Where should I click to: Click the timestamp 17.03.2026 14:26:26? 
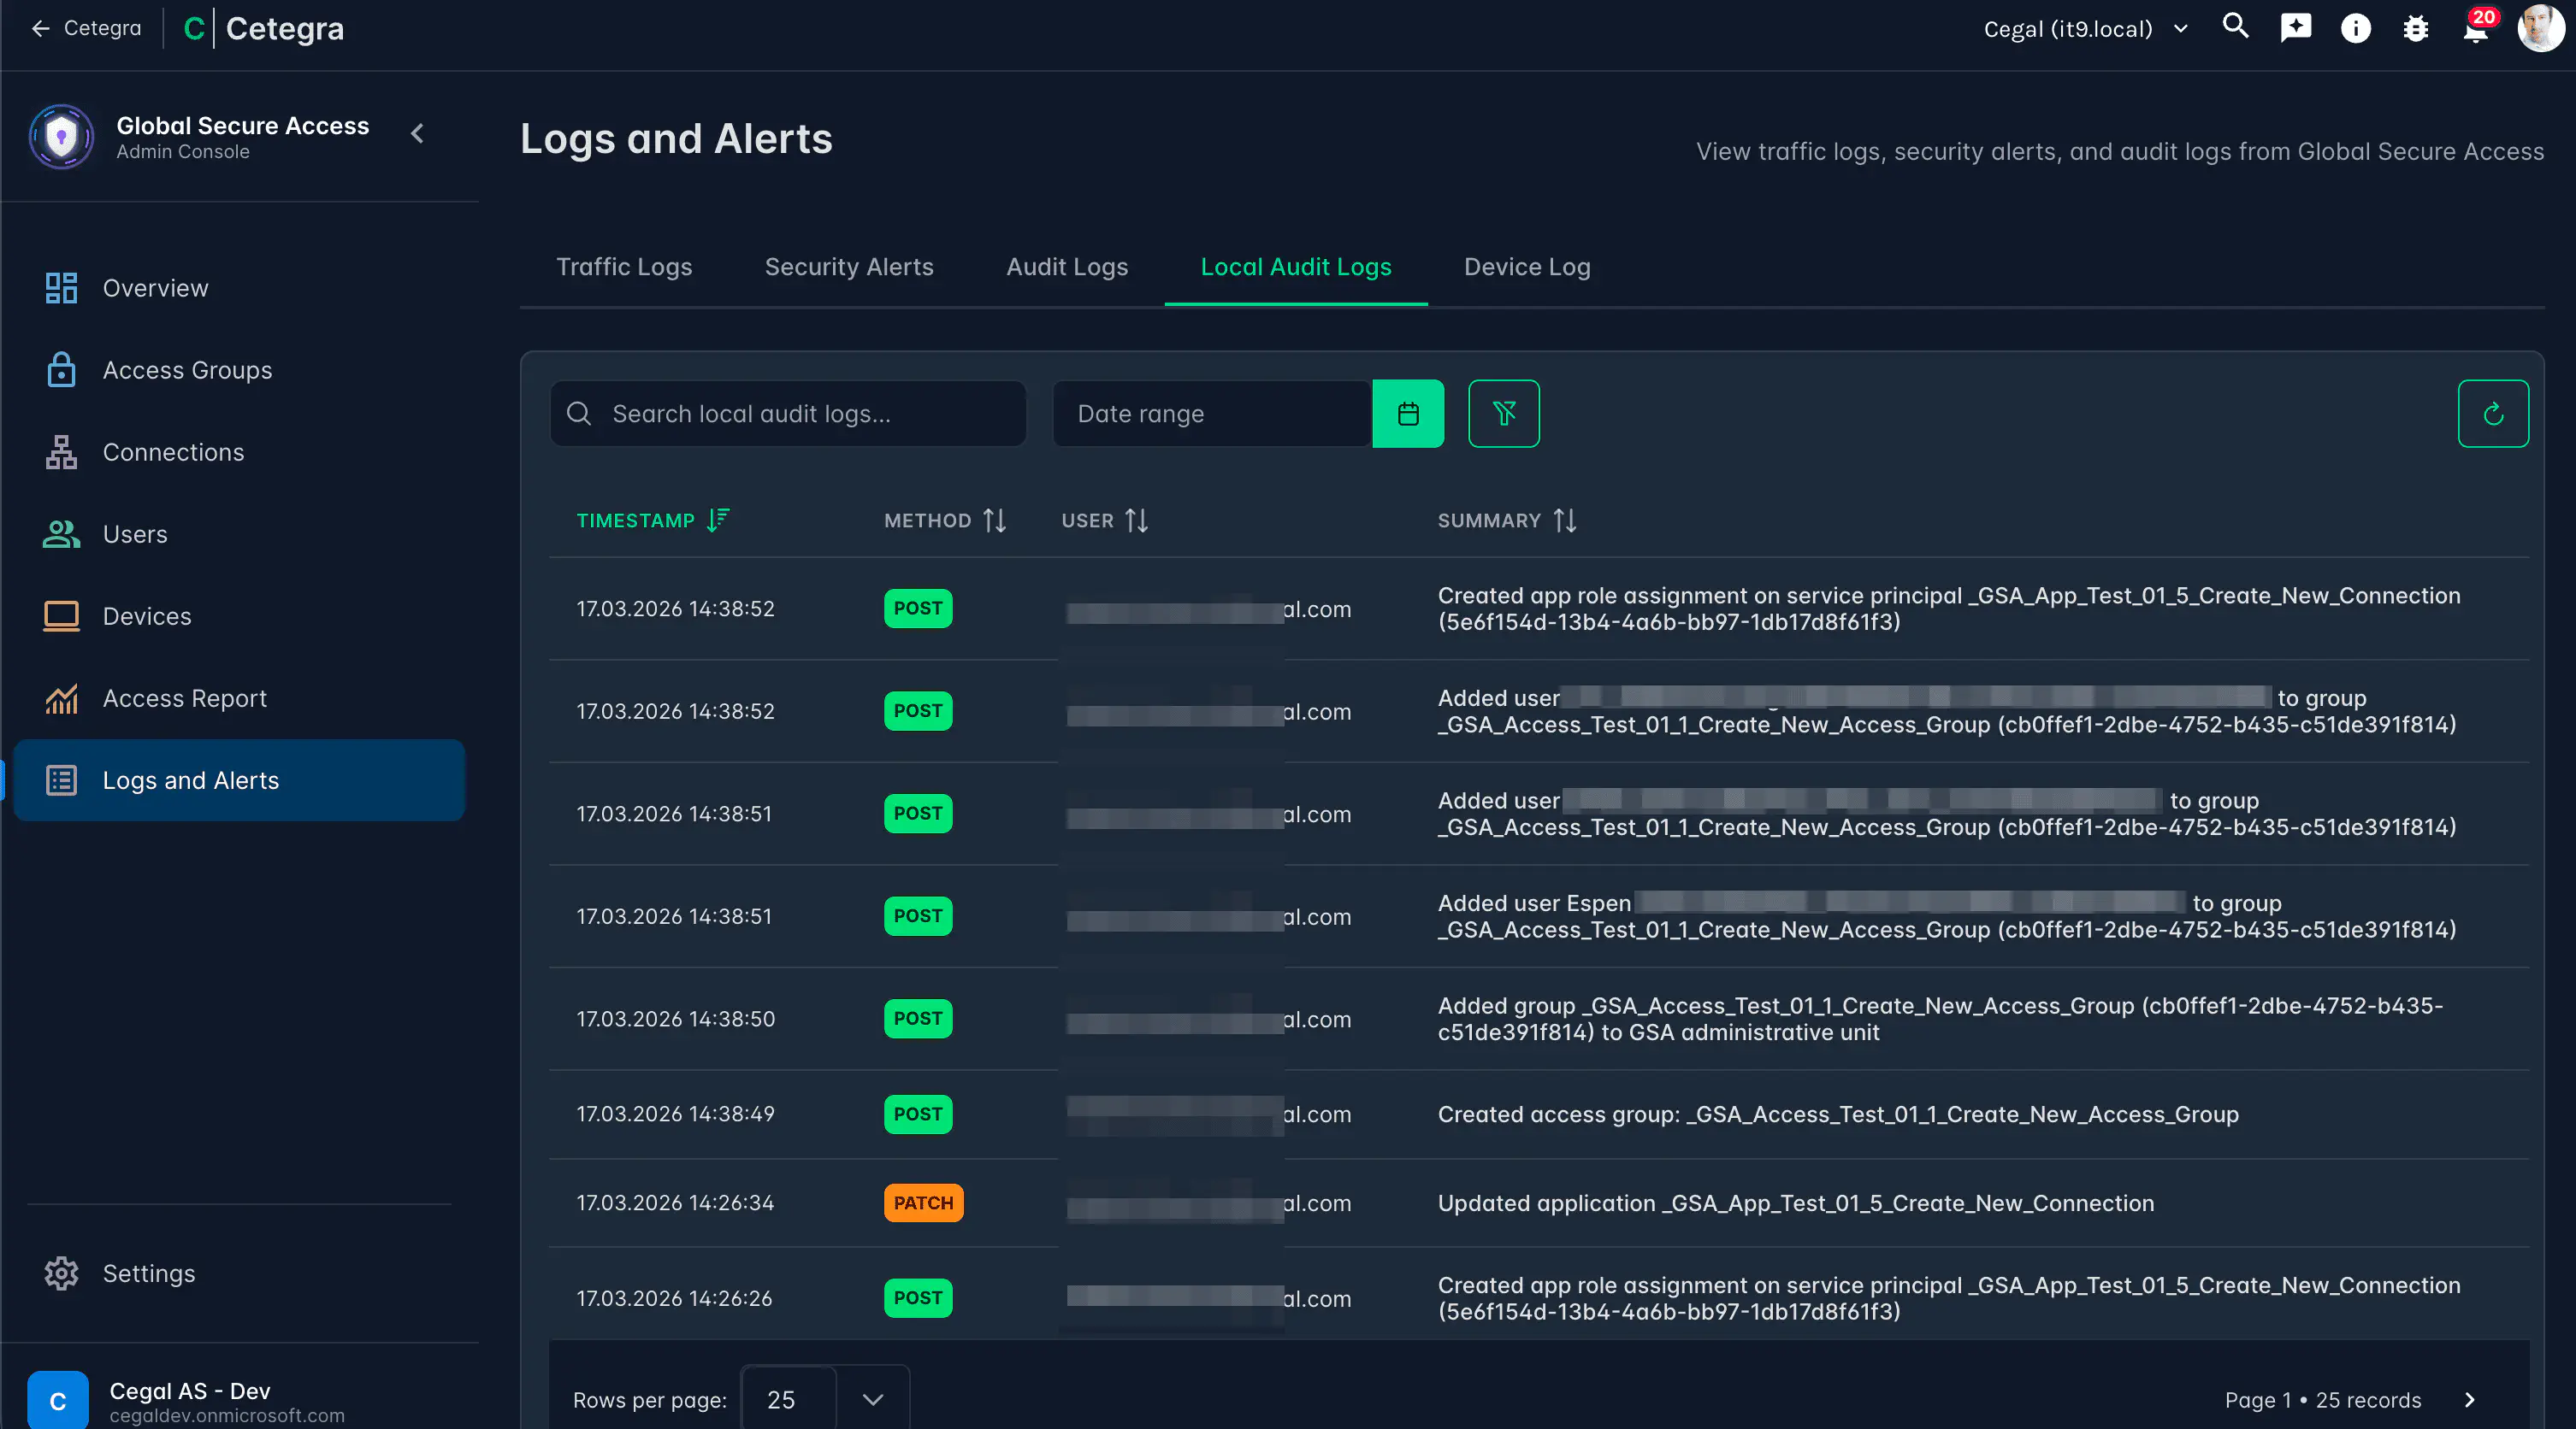tap(674, 1298)
